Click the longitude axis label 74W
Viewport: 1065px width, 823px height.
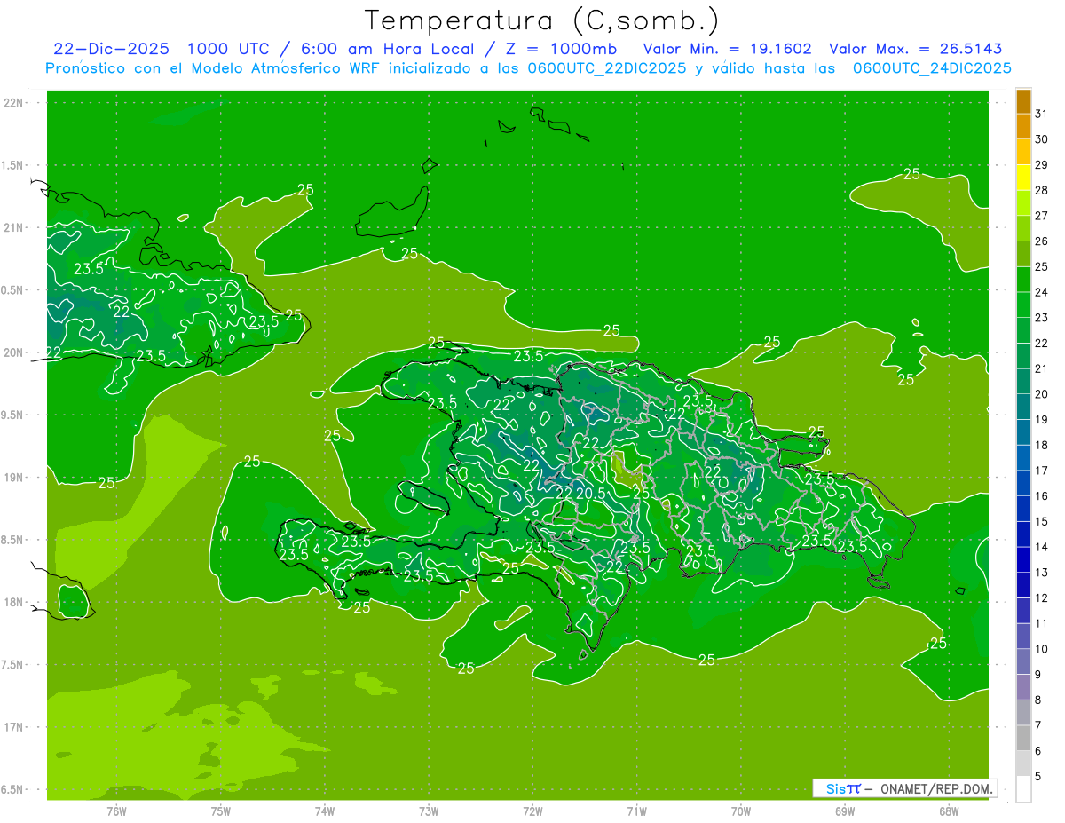pos(325,811)
